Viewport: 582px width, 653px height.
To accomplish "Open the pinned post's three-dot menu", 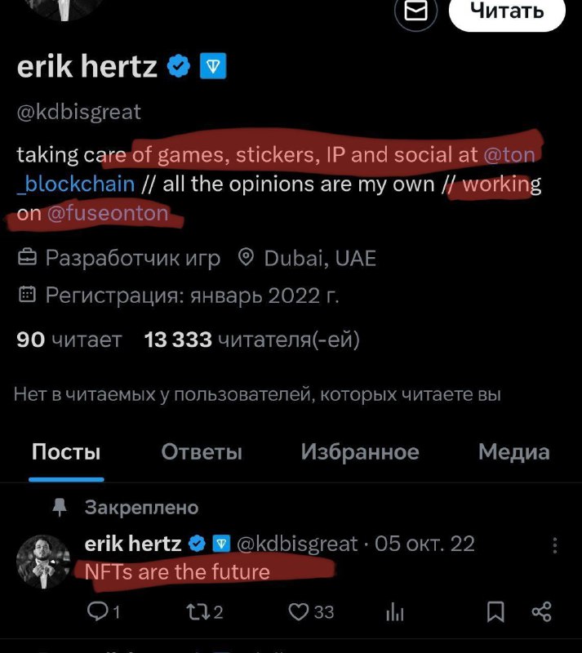I will [x=556, y=546].
